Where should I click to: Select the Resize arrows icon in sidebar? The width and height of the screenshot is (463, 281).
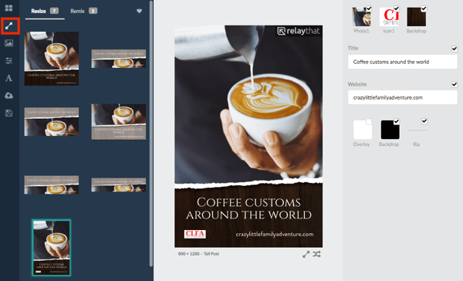pyautogui.click(x=9, y=26)
